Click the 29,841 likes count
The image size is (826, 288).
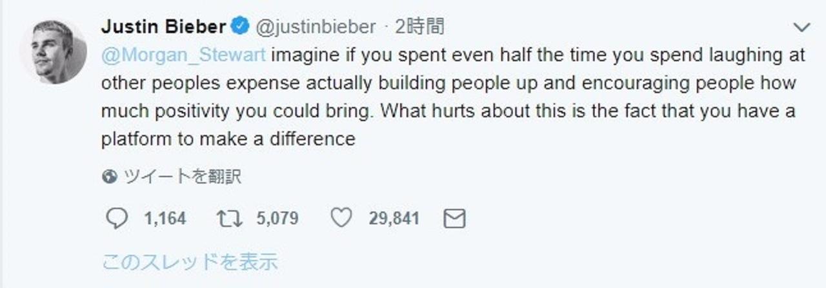[x=394, y=219]
